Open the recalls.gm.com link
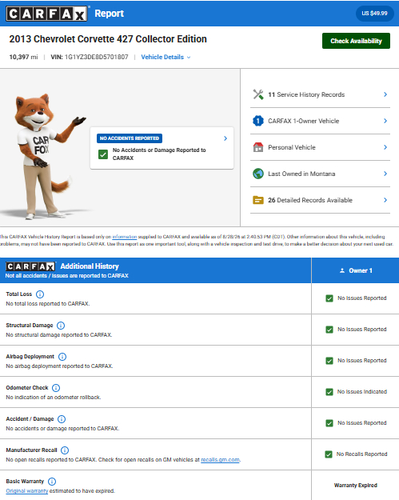Screen dimensions: 399x500 point(220,460)
